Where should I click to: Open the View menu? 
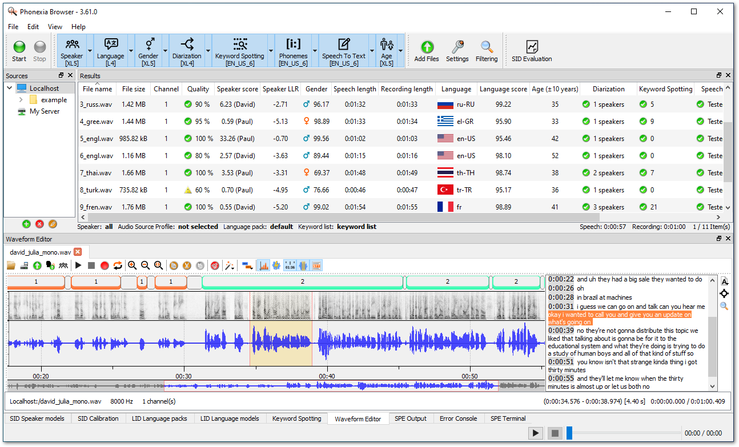click(55, 27)
